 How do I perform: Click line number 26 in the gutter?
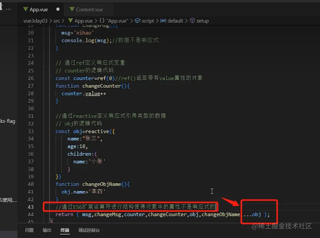(x=31, y=78)
